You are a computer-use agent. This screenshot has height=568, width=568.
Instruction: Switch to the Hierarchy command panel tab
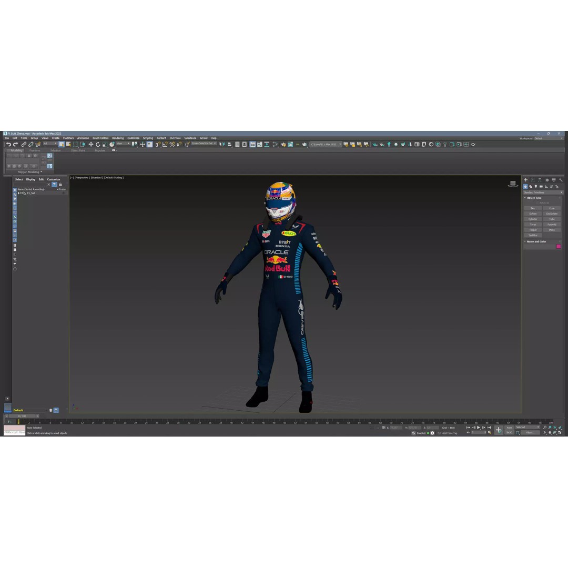(540, 180)
